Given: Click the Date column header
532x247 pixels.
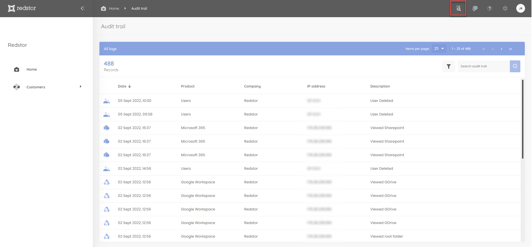Looking at the screenshot, I should 122,86.
